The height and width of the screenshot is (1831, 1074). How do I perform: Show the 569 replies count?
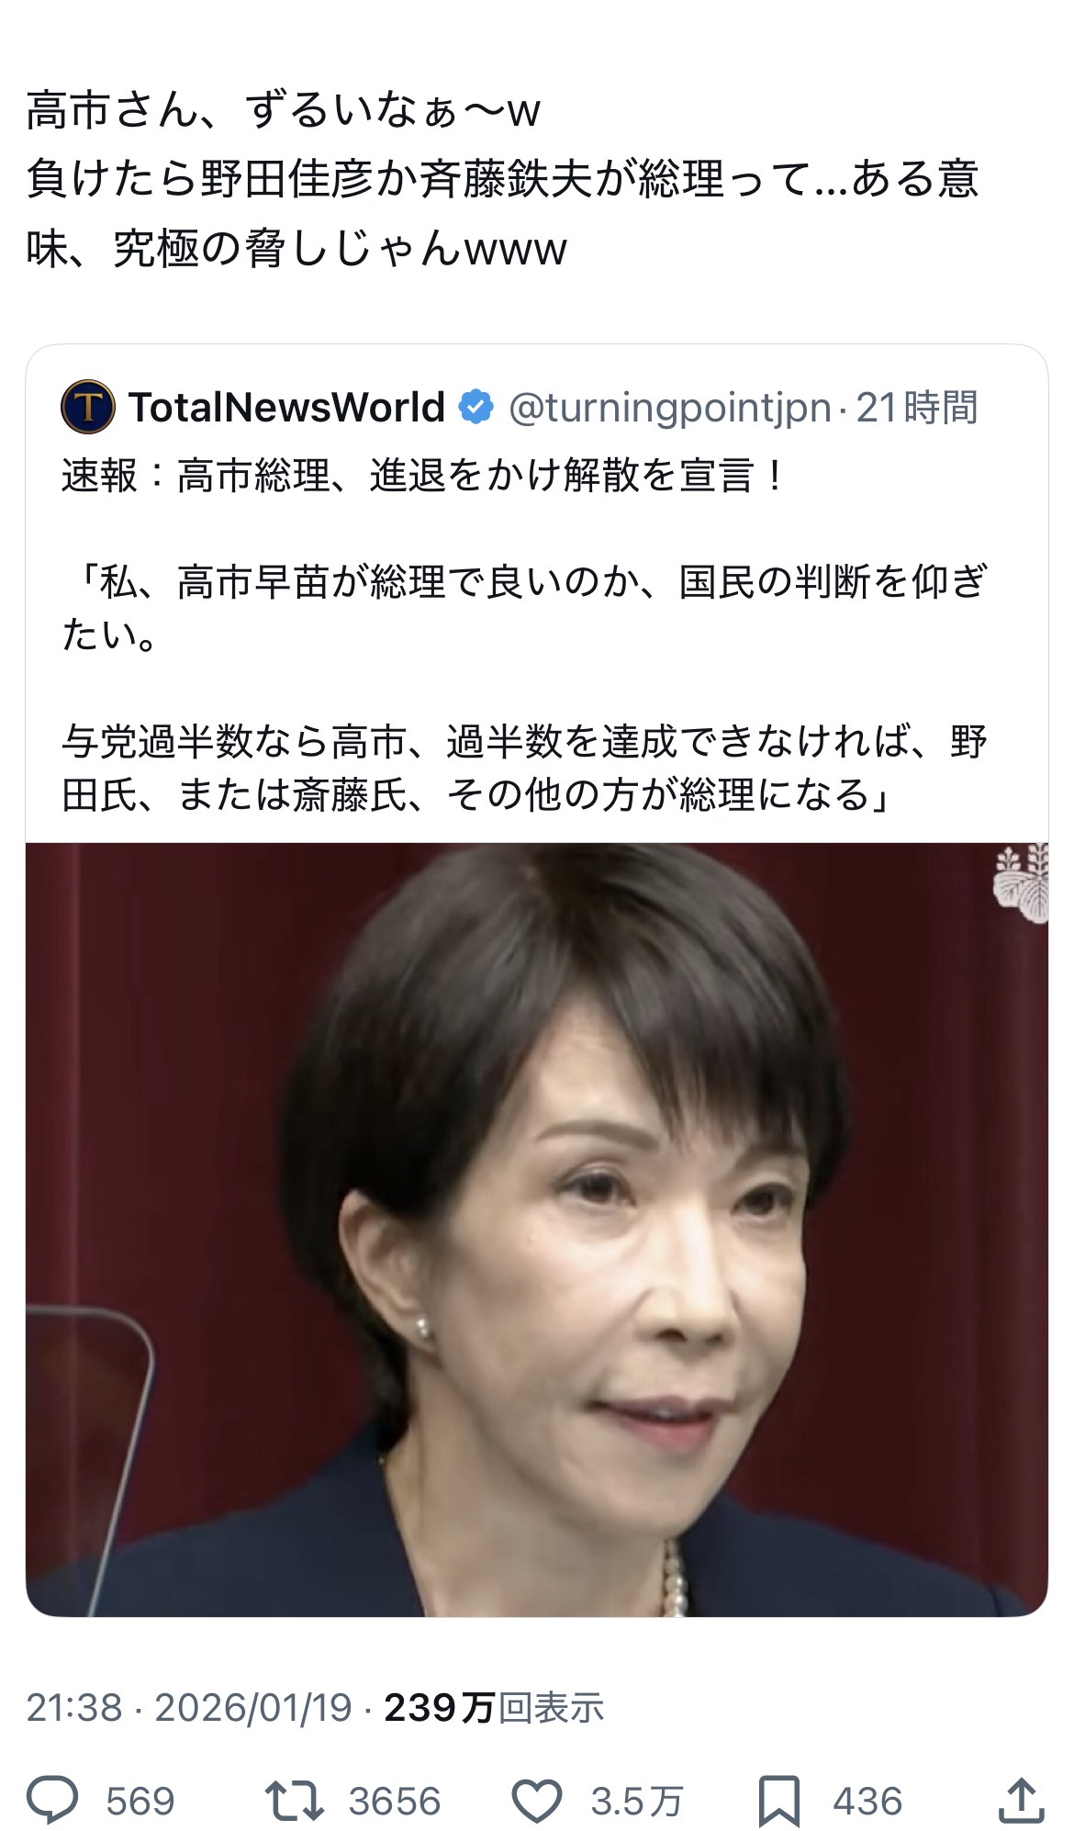click(x=140, y=1802)
